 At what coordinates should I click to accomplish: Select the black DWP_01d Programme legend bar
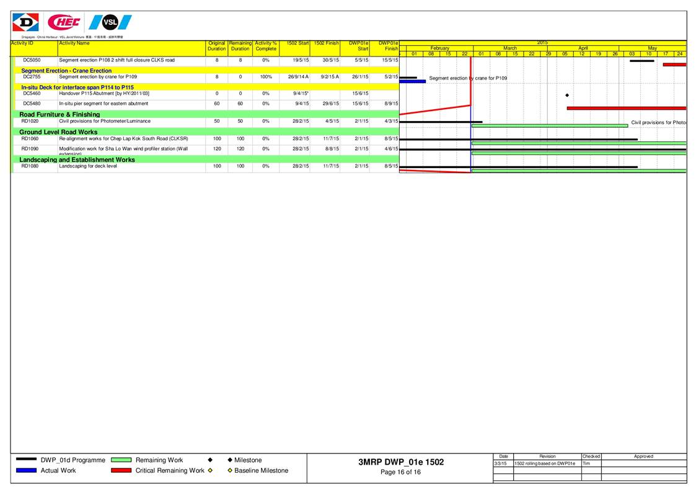coord(26,460)
